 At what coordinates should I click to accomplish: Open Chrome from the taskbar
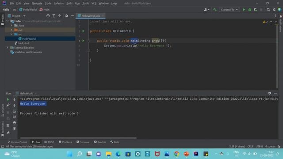(x=176, y=154)
